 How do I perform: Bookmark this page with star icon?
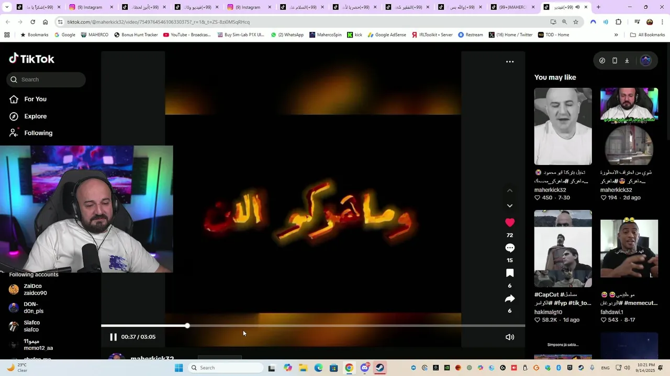[x=576, y=22]
